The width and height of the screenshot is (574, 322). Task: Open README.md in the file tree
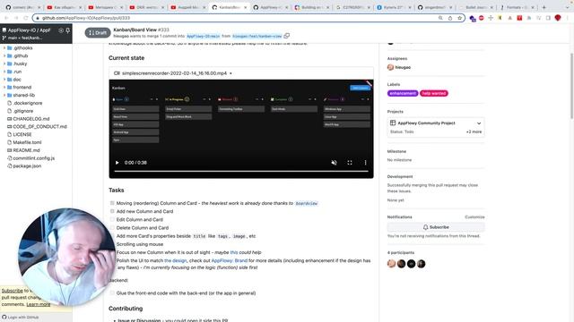[26, 150]
